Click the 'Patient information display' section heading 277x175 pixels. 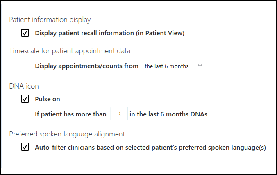pos(50,20)
